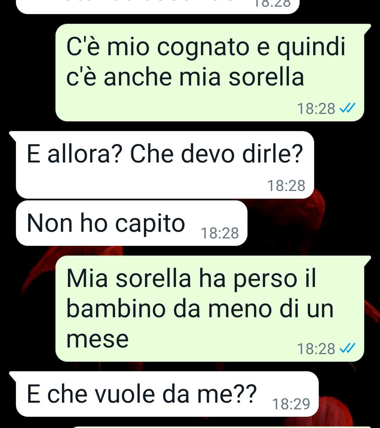This screenshot has height=428, width=380.
Task: Tap the tail of the 'C'è mio cognato' green bubble
Action: point(367,29)
